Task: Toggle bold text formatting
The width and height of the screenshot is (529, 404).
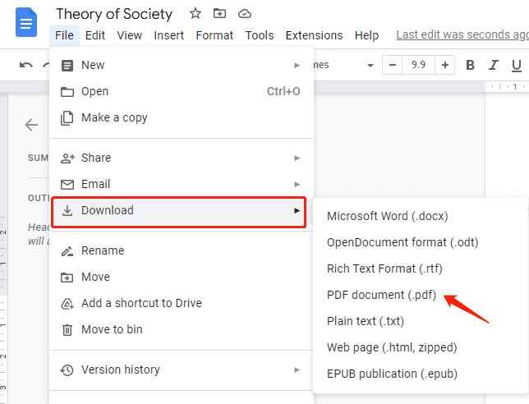Action: [x=471, y=66]
